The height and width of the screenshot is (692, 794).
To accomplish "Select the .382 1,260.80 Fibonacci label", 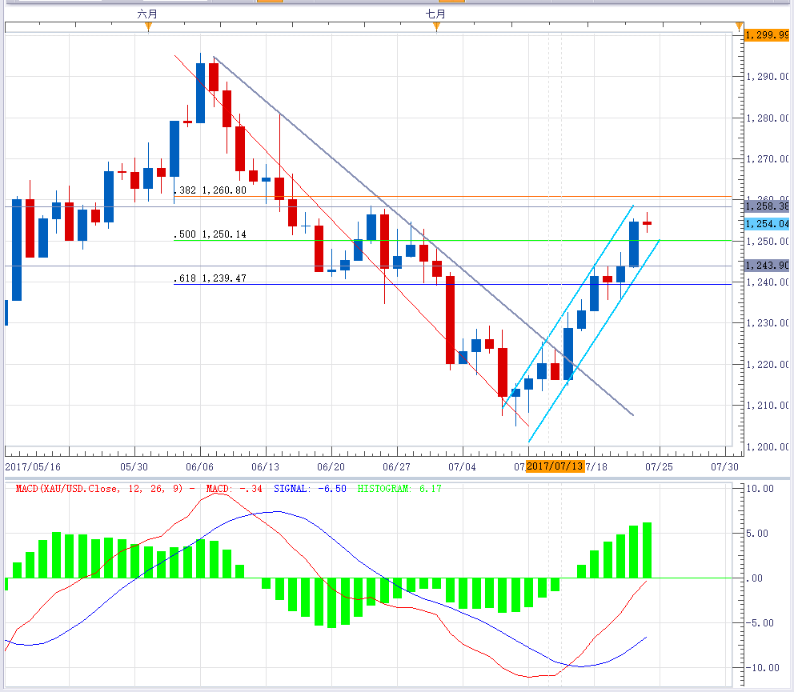I will pyautogui.click(x=210, y=190).
